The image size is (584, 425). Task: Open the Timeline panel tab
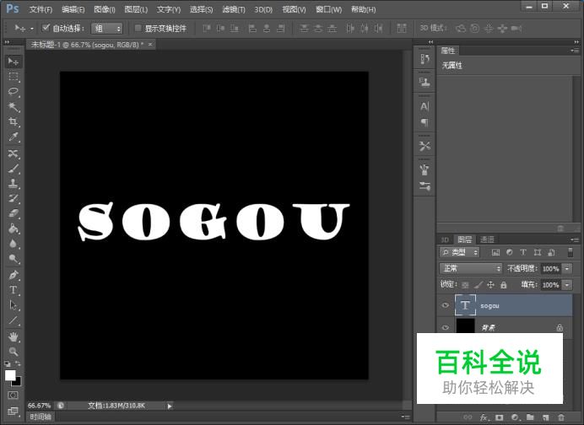pos(41,417)
